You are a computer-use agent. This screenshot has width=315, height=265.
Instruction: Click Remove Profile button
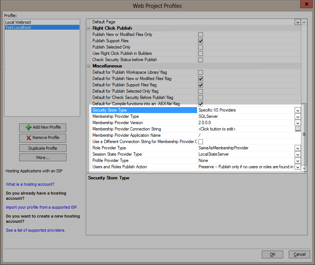click(x=43, y=138)
